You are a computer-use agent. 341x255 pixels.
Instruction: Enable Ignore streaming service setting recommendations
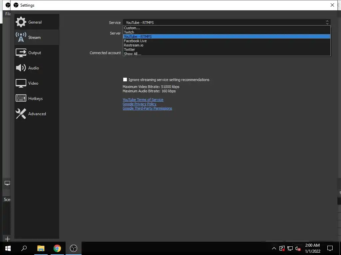tap(125, 80)
